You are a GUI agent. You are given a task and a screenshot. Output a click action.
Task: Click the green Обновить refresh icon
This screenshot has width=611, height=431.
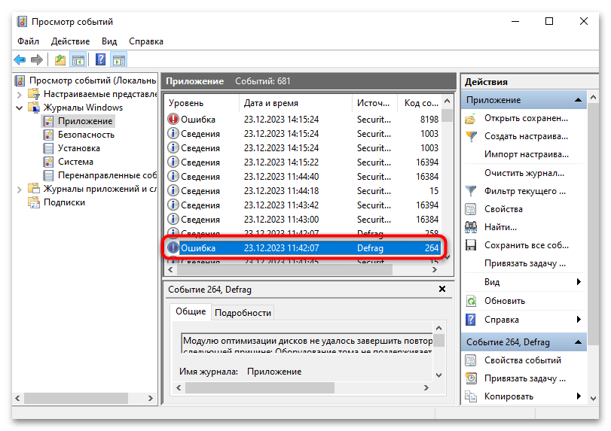coord(471,300)
